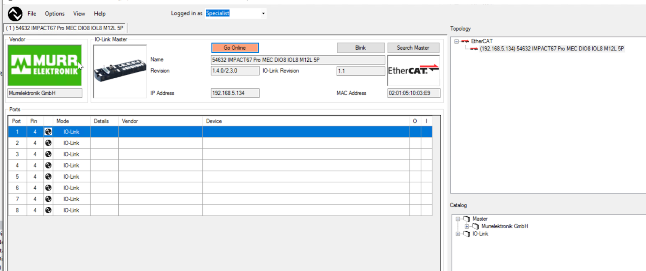Image resolution: width=646 pixels, height=271 pixels.
Task: Click the Mode column header
Action: tap(71, 121)
